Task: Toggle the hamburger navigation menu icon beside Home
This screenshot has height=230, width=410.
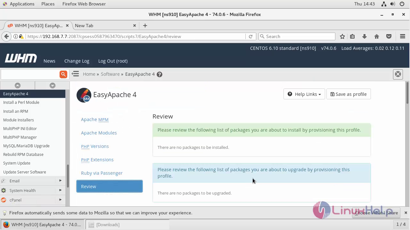Action: (75, 74)
